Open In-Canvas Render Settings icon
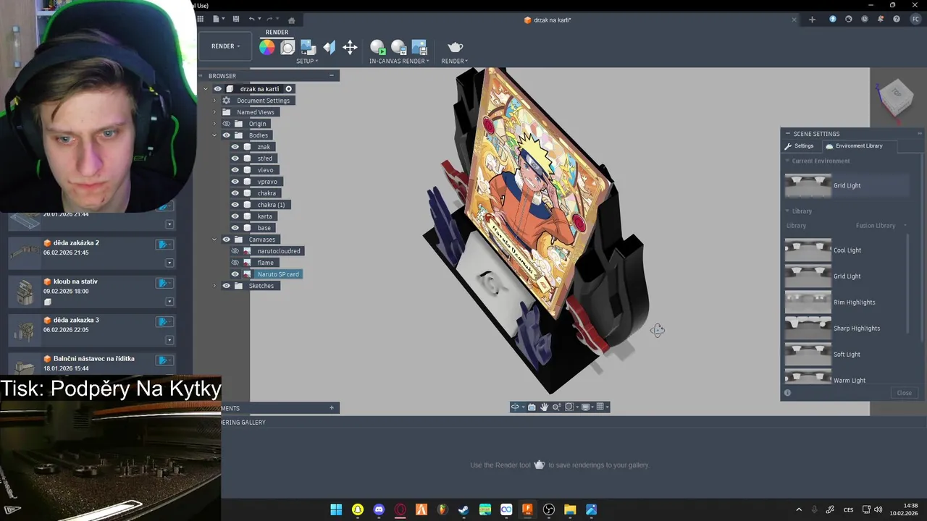Image resolution: width=927 pixels, height=521 pixels. click(398, 48)
